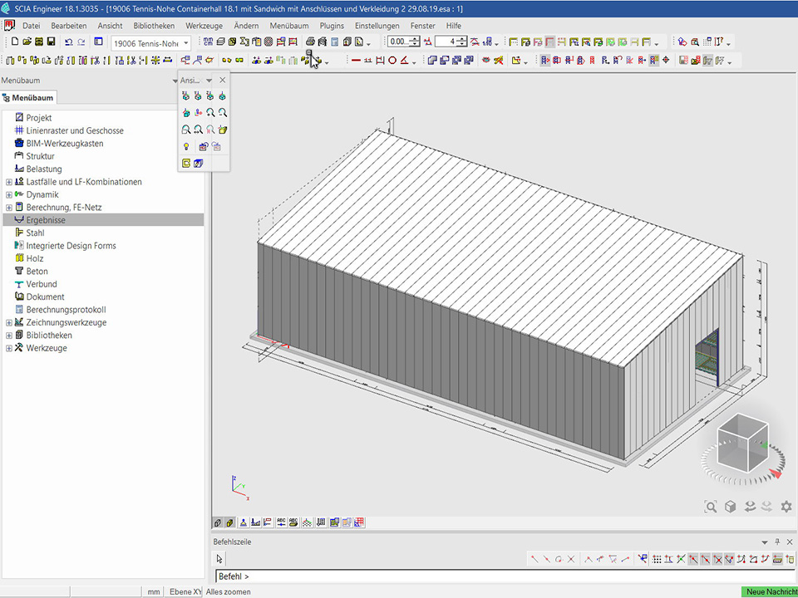Image resolution: width=798 pixels, height=598 pixels.
Task: Close the floating Ansicht toolbar
Action: point(222,80)
